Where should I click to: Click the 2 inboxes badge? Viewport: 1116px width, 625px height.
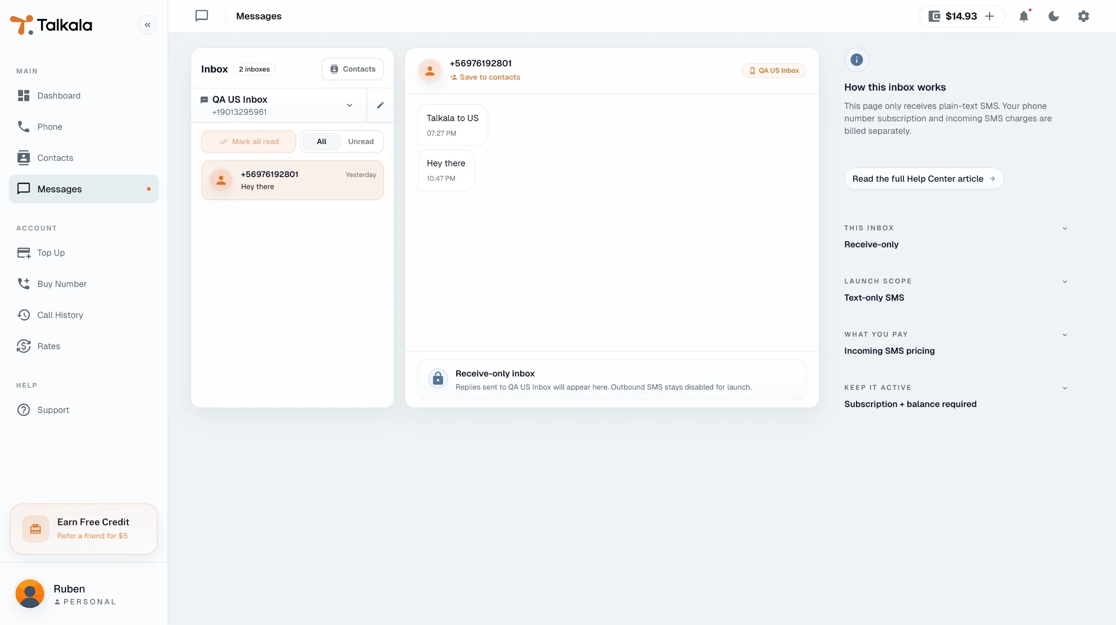[254, 69]
